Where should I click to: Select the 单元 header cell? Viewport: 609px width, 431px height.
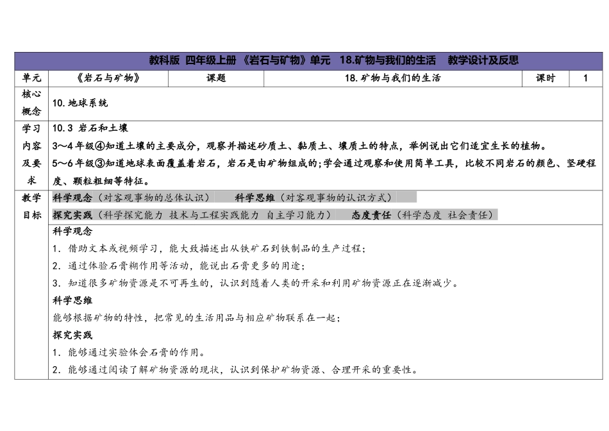(31, 78)
